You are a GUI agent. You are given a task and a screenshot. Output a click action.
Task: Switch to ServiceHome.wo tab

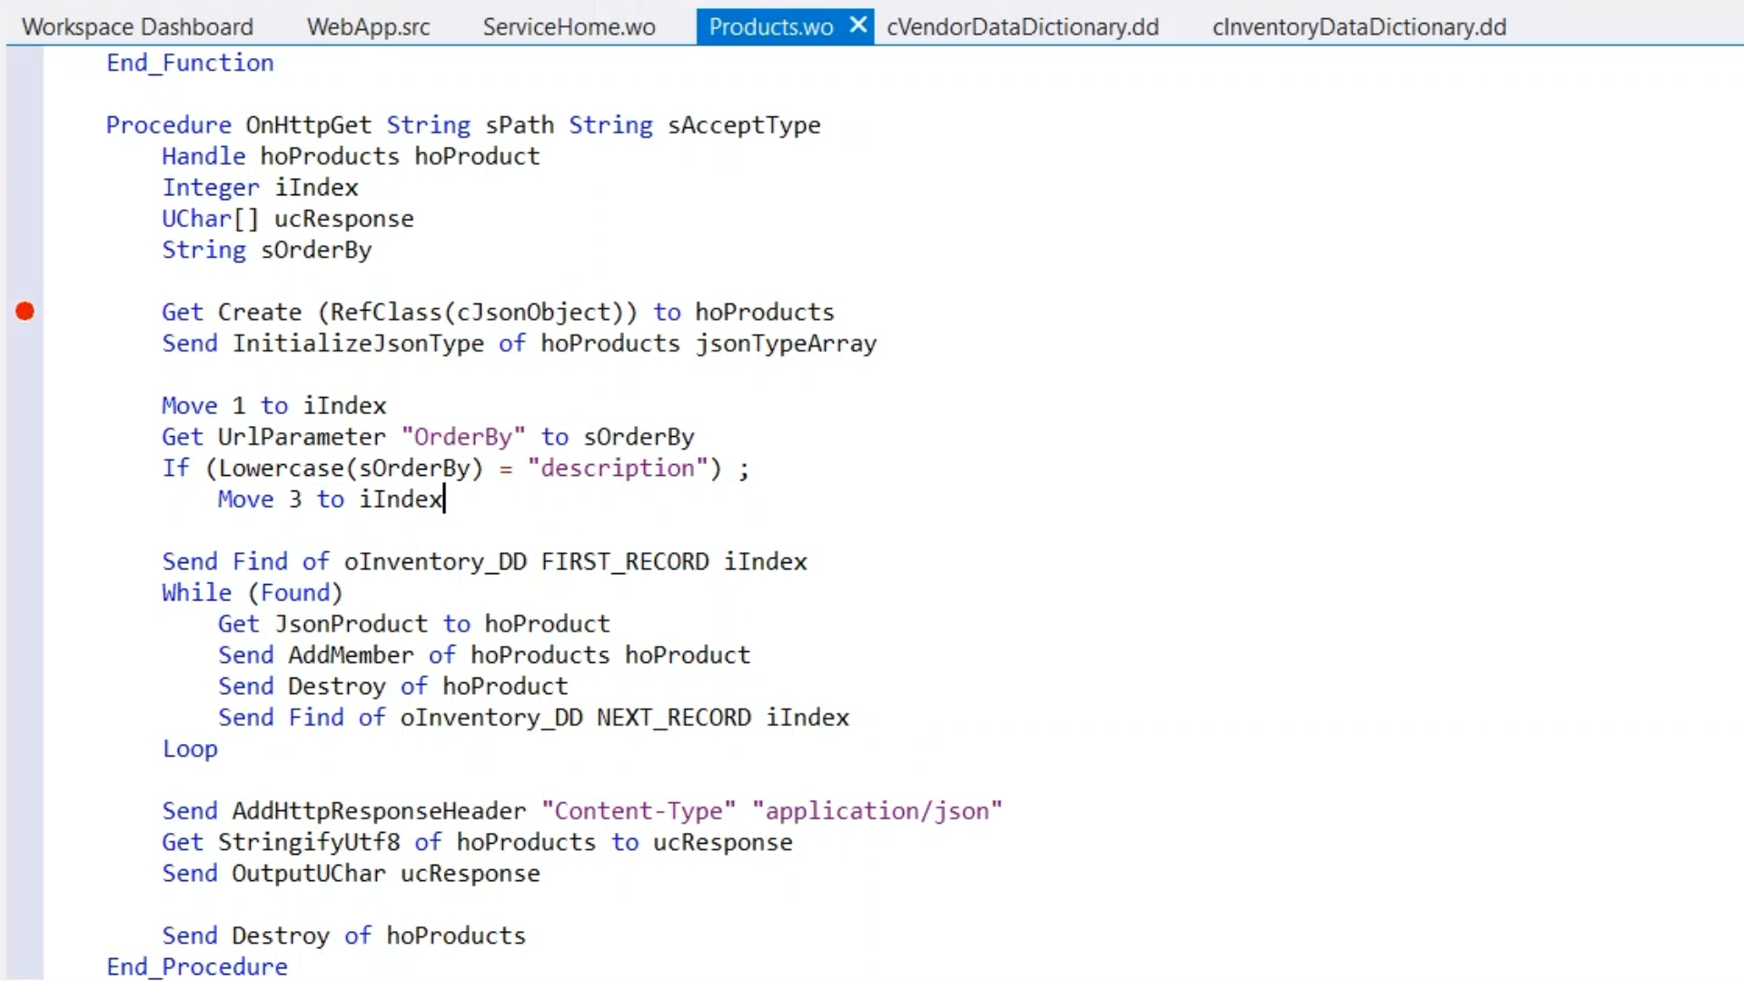pyautogui.click(x=569, y=27)
